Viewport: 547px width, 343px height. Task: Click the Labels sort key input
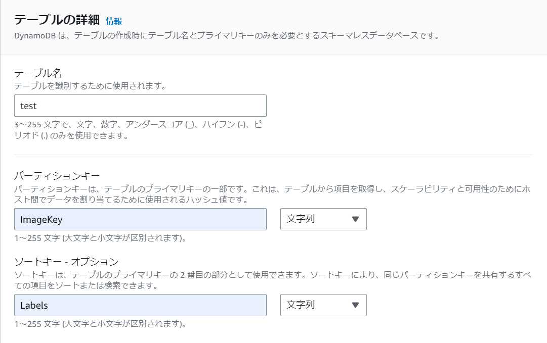click(140, 305)
